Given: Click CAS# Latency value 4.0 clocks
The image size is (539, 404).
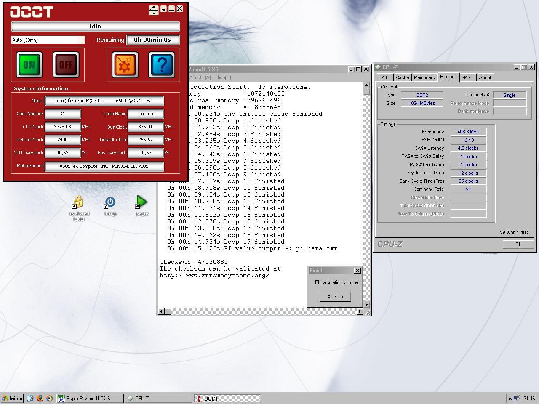Looking at the screenshot, I should [468, 148].
